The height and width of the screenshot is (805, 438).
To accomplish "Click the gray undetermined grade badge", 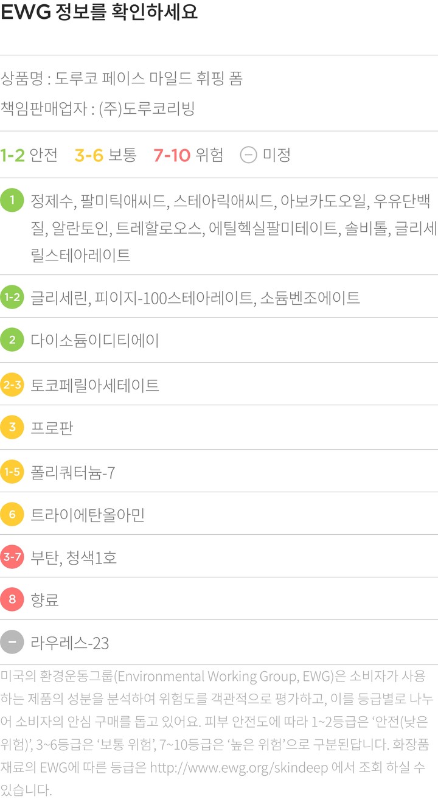I will point(12,643).
